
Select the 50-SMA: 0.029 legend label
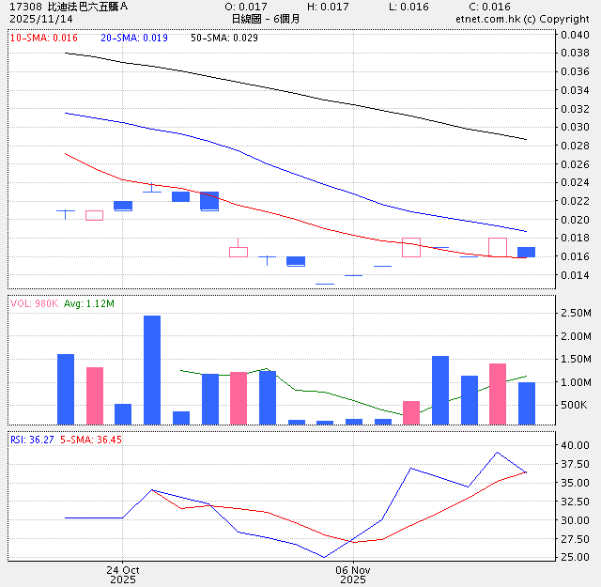coord(224,38)
